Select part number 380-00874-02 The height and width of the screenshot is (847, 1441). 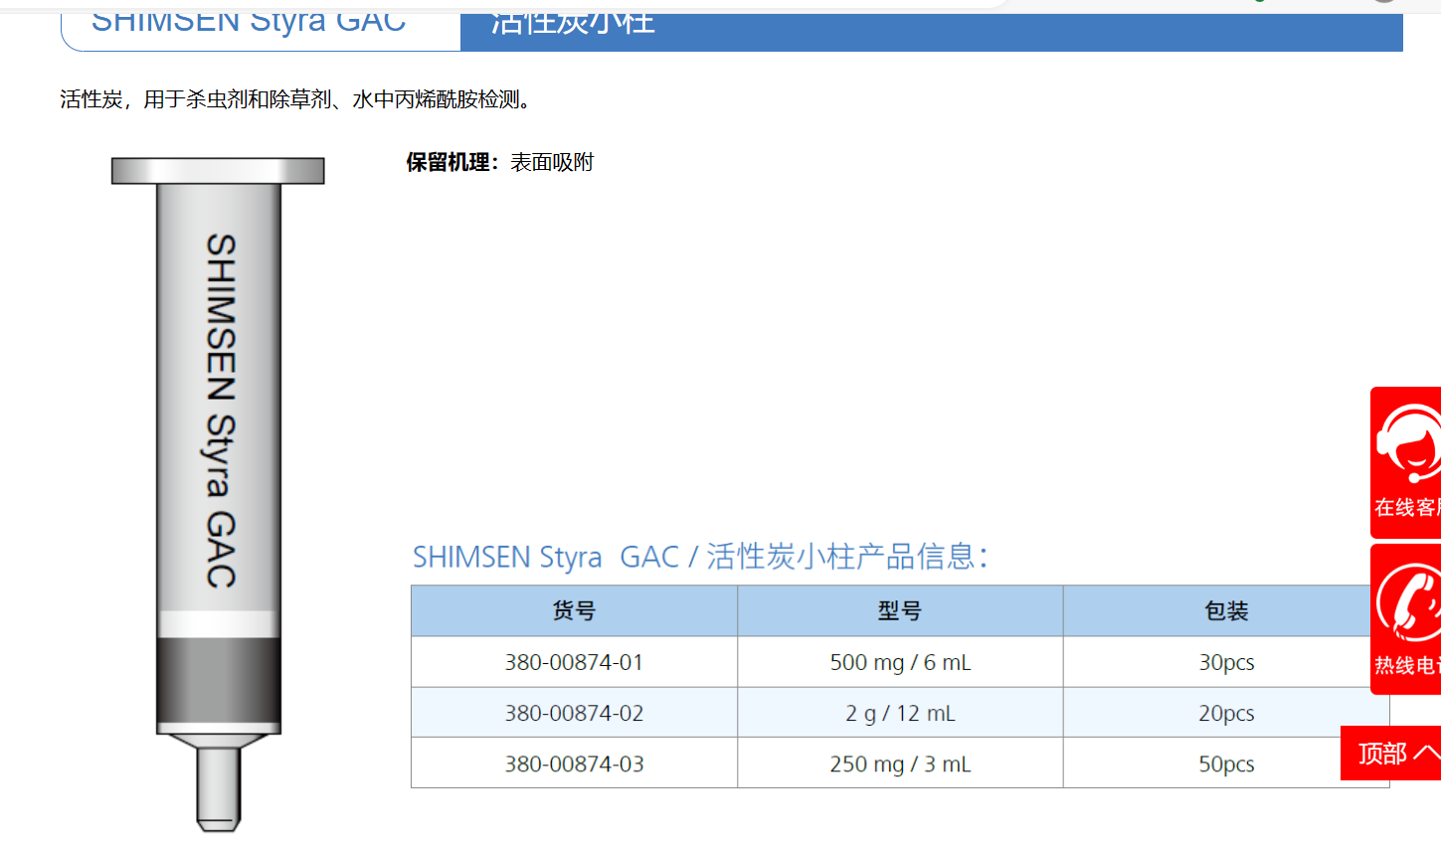click(574, 713)
